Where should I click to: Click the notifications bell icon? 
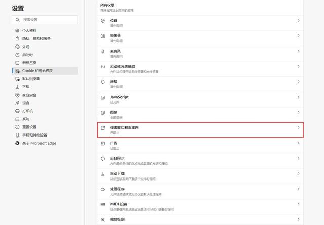coord(103,82)
